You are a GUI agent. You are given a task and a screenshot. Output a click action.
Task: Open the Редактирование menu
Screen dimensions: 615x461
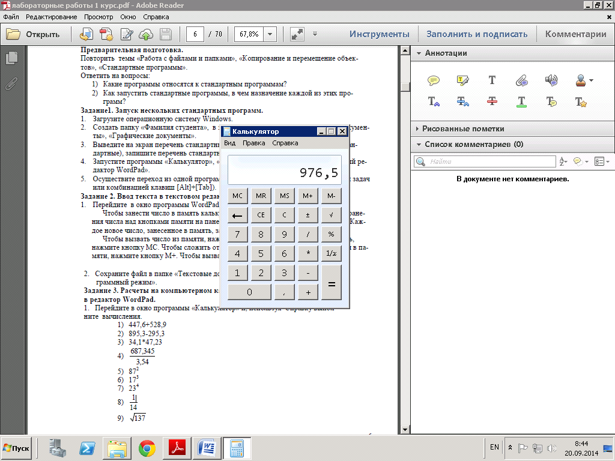click(52, 17)
